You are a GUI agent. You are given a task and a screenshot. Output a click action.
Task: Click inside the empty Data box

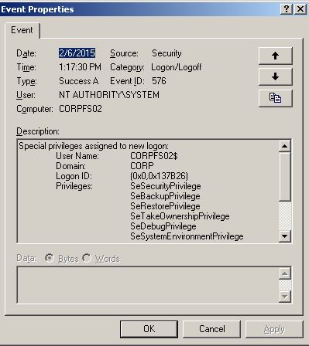[x=148, y=285]
